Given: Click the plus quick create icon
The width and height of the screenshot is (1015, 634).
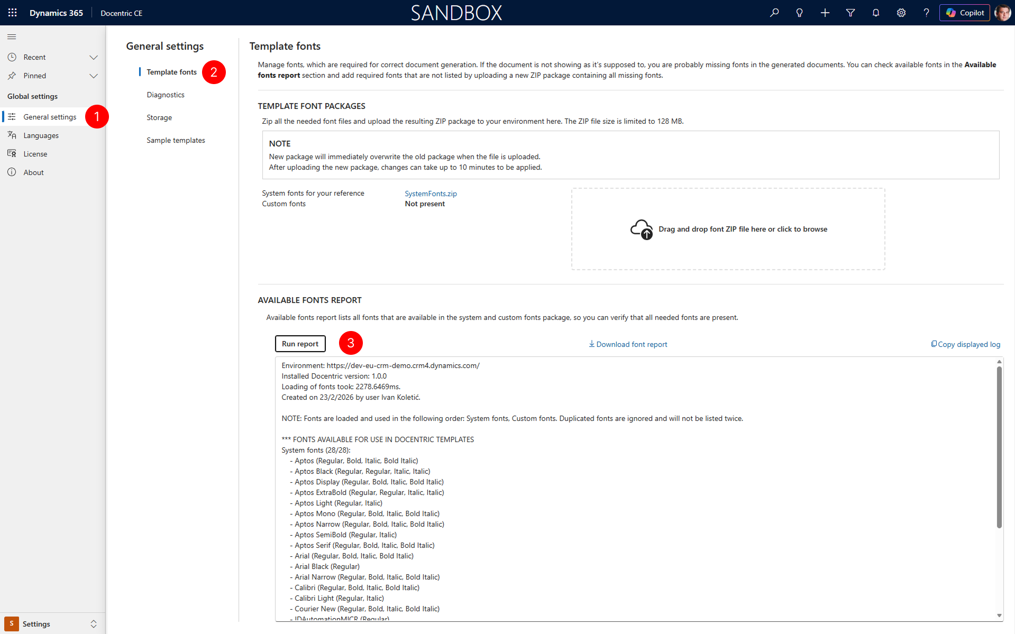Looking at the screenshot, I should click(x=825, y=13).
